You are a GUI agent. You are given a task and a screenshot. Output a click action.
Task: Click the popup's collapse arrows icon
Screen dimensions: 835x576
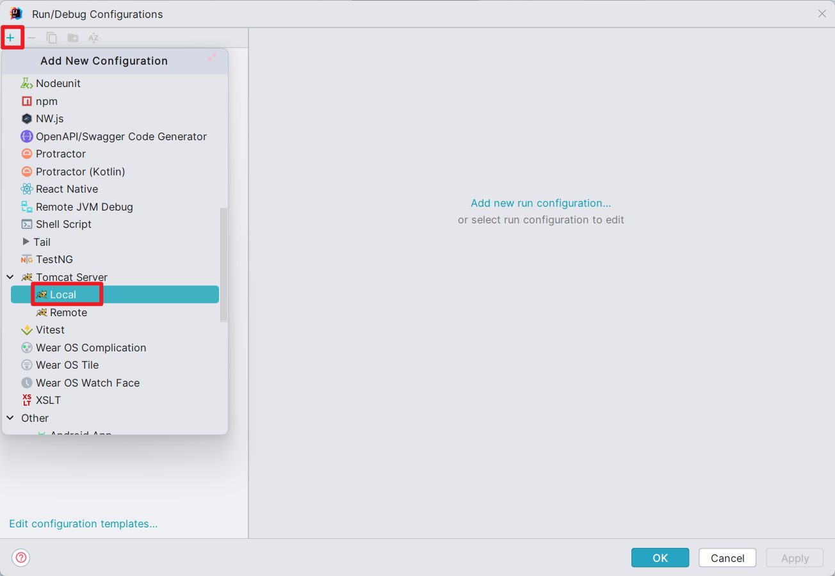coord(212,57)
